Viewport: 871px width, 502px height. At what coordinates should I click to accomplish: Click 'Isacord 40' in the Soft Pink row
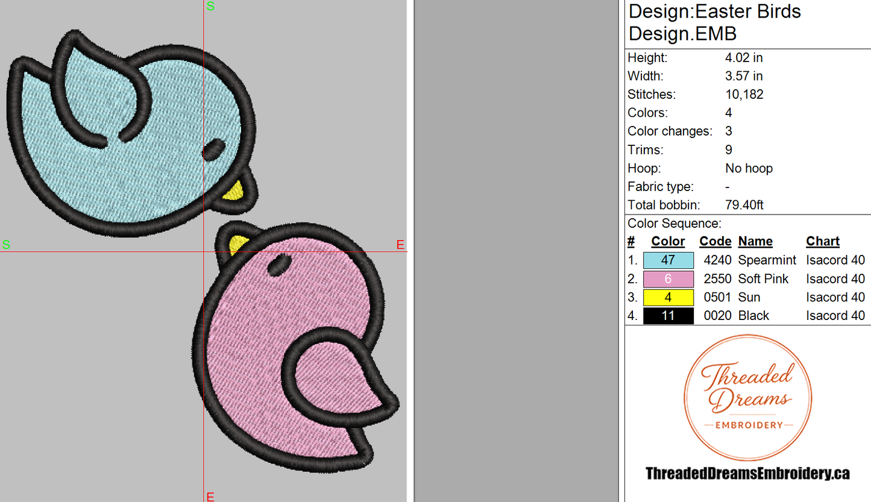pyautogui.click(x=835, y=279)
